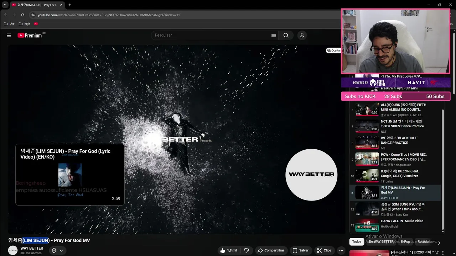The width and height of the screenshot is (456, 256).
Task: Play ALL(H)OURS FIFTH MINI ALBUM playlist item
Action: [395, 110]
